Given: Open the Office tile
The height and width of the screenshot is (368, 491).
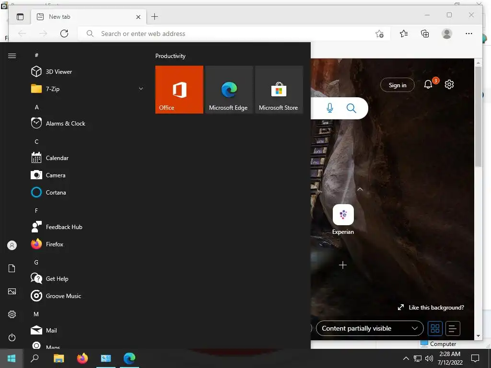Looking at the screenshot, I should click(179, 90).
